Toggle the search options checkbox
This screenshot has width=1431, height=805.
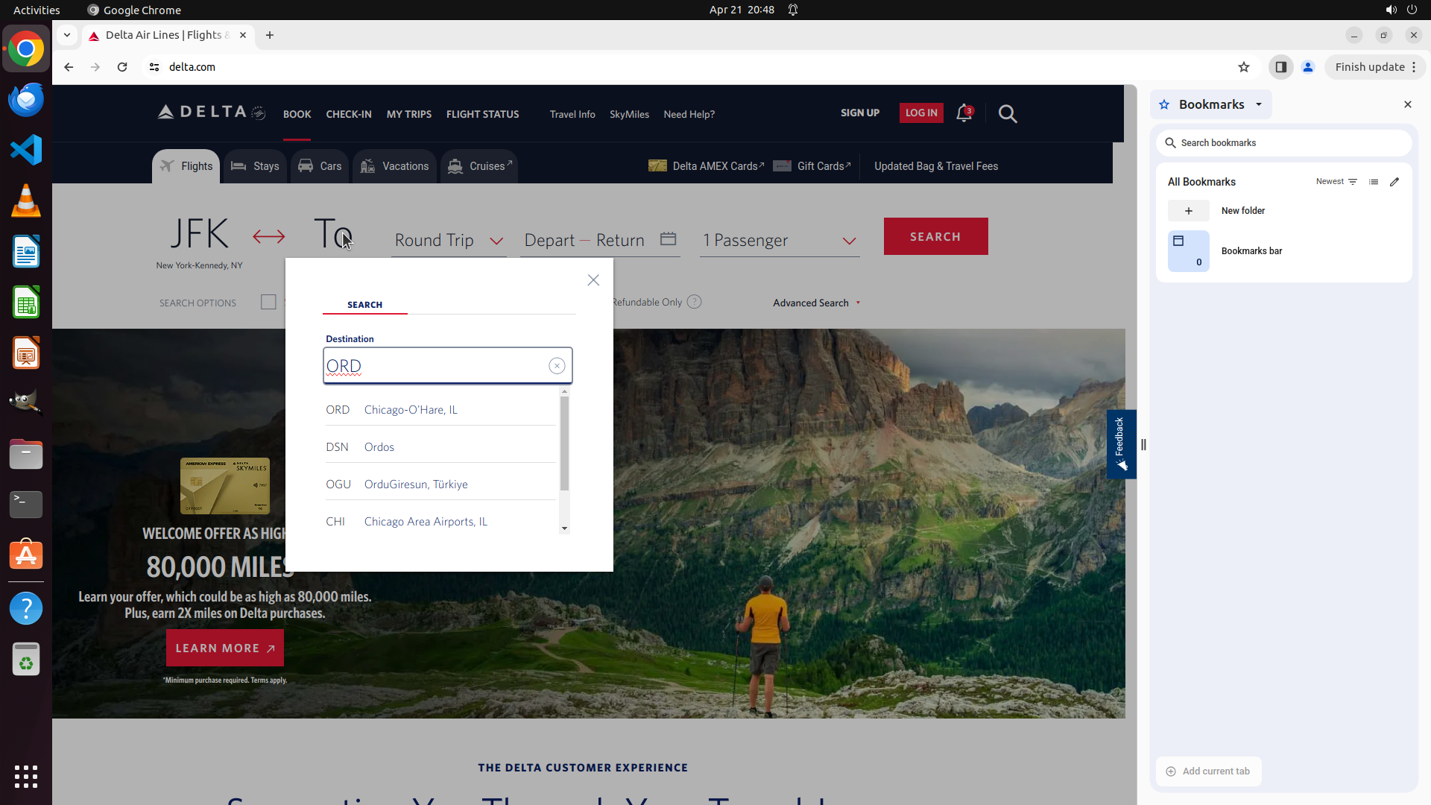pyautogui.click(x=268, y=302)
